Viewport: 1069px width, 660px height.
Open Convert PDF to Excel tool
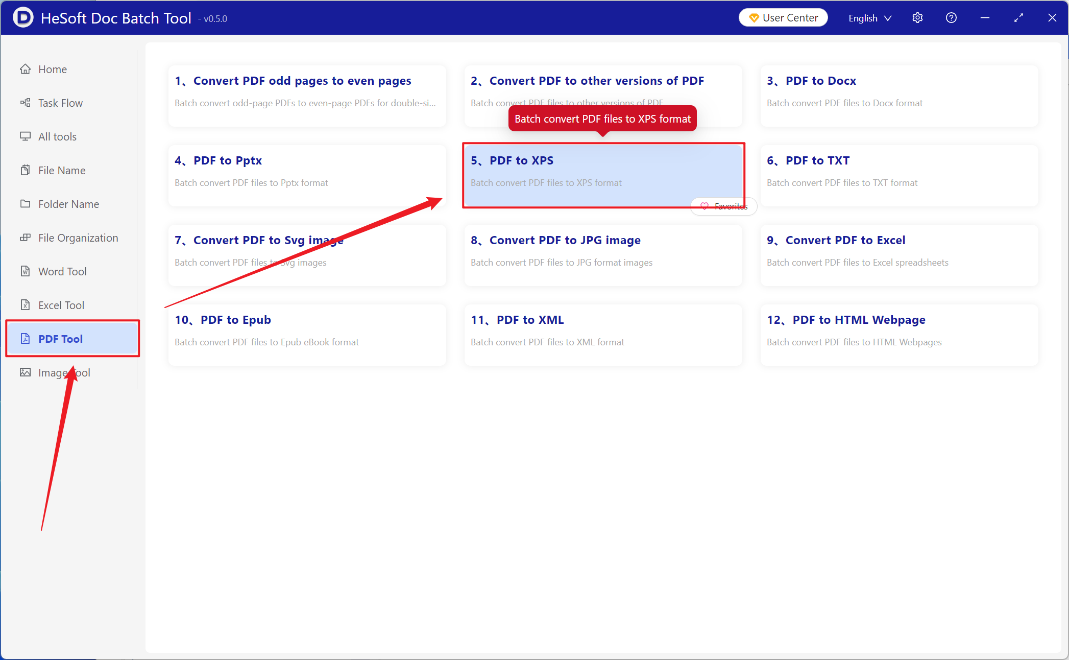click(899, 255)
